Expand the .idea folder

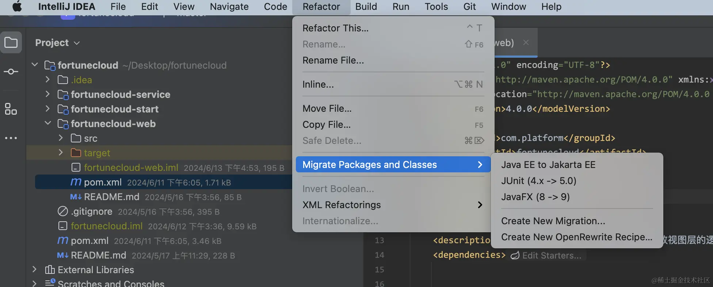(47, 80)
